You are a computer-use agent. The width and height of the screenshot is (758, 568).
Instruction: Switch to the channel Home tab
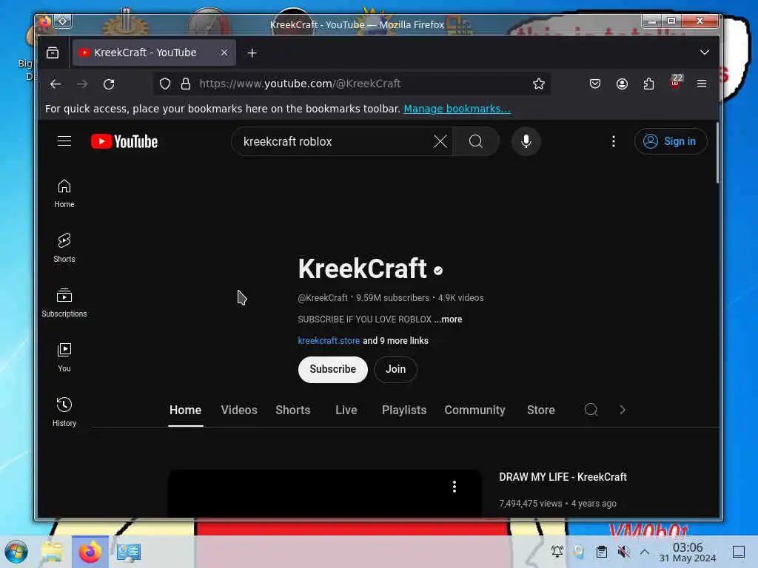pos(185,410)
